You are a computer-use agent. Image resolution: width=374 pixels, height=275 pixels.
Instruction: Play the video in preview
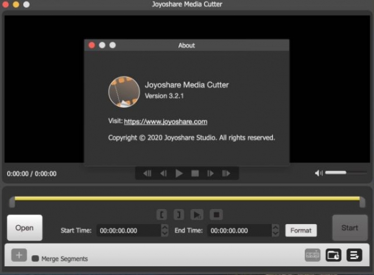[x=179, y=174]
